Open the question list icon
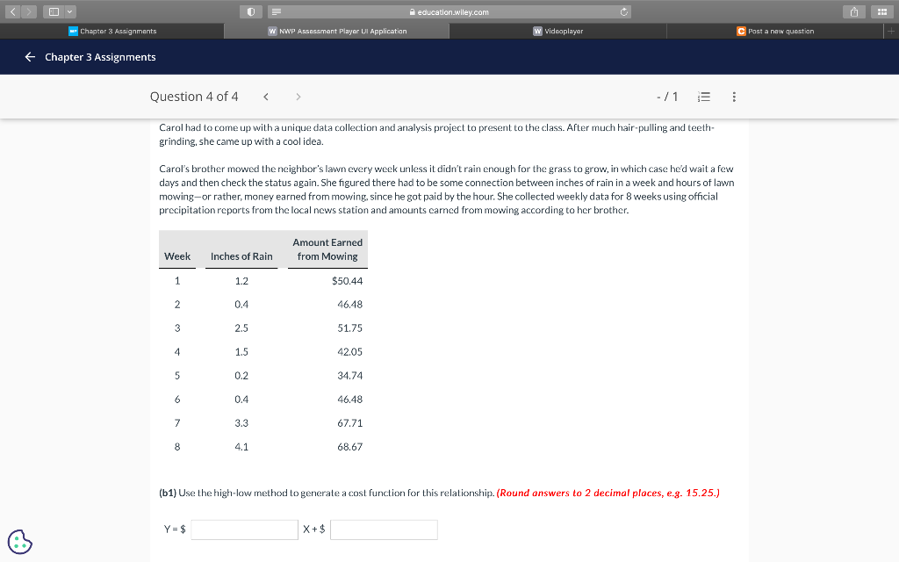Image resolution: width=899 pixels, height=562 pixels. tap(704, 97)
